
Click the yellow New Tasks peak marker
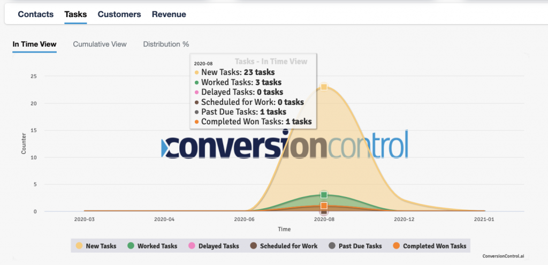pos(324,87)
